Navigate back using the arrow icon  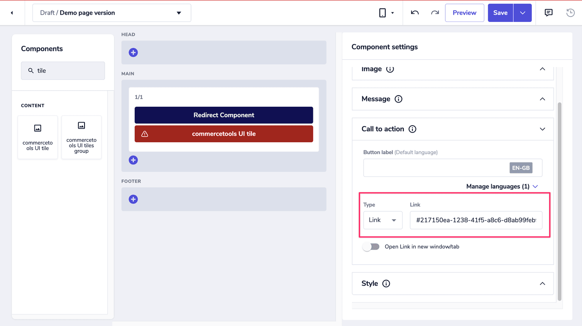click(x=12, y=12)
